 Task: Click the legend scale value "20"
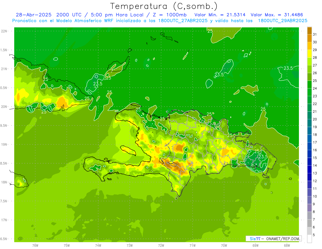tap(315, 119)
